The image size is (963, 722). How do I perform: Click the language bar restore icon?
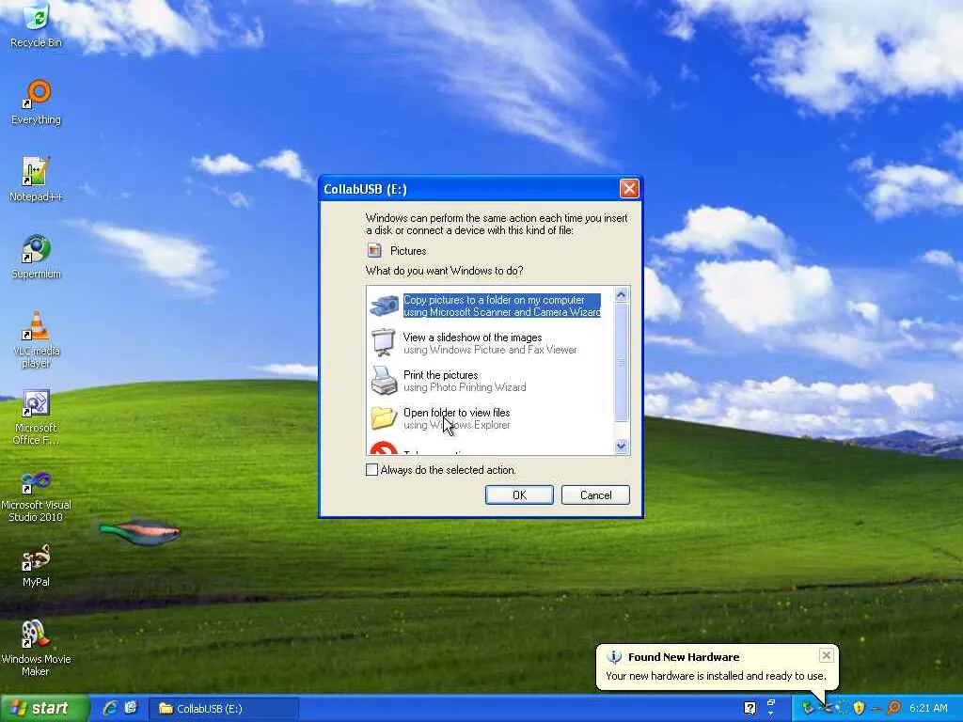click(x=771, y=702)
